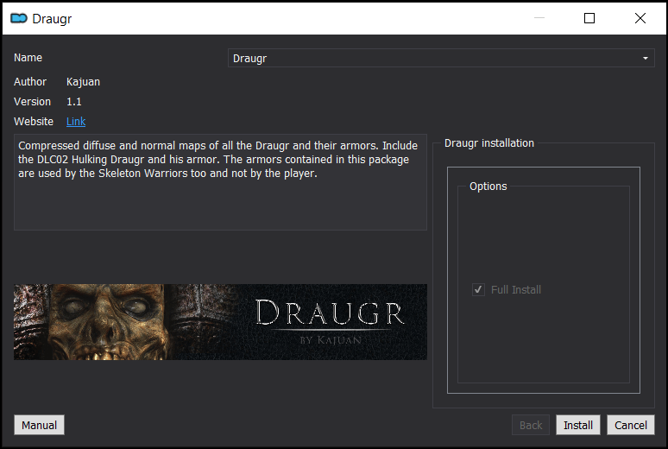Click the Draugr name combo box field
The height and width of the screenshot is (449, 668).
click(x=441, y=58)
